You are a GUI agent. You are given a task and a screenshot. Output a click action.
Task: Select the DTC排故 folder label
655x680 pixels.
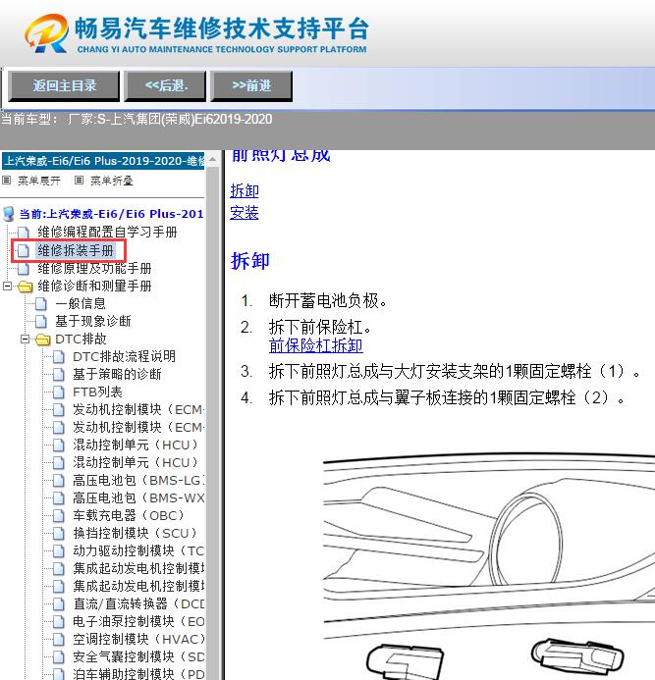click(x=81, y=339)
